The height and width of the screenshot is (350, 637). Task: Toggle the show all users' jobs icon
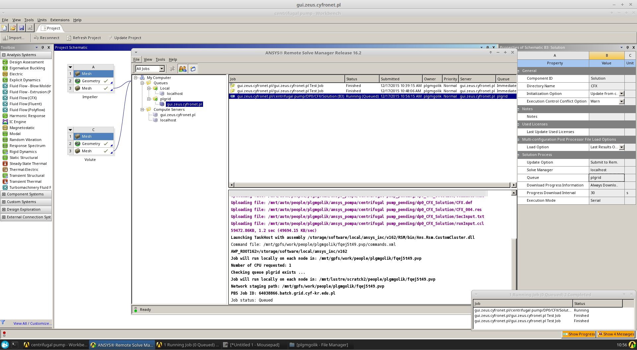pyautogui.click(x=182, y=69)
